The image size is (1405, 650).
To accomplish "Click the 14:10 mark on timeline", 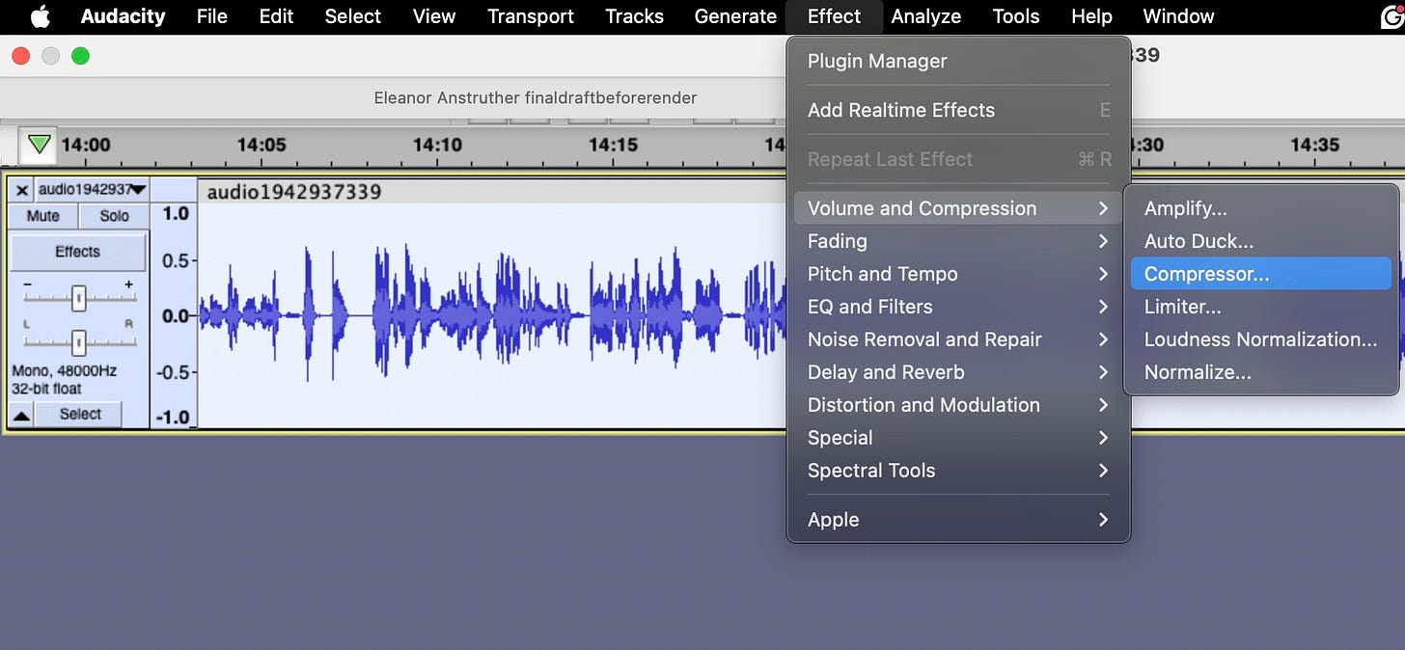I will 437,146.
